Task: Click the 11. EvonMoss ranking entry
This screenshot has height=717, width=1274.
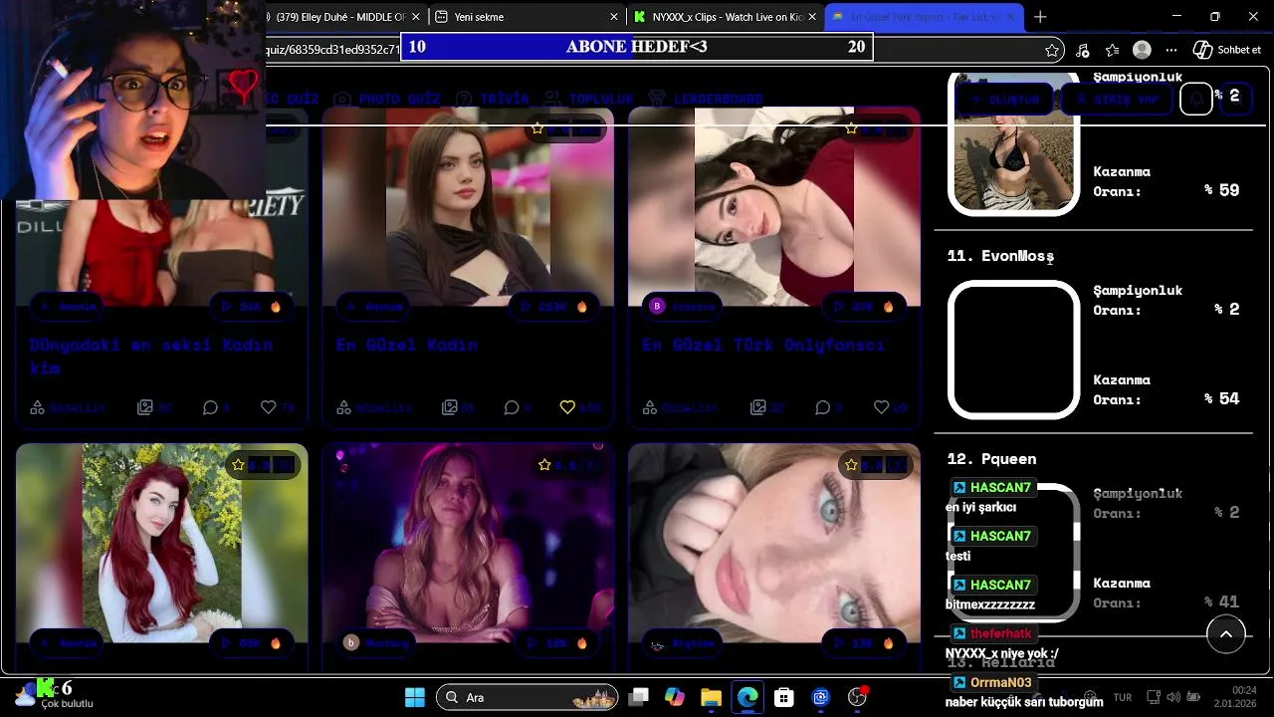Action: tap(1000, 256)
